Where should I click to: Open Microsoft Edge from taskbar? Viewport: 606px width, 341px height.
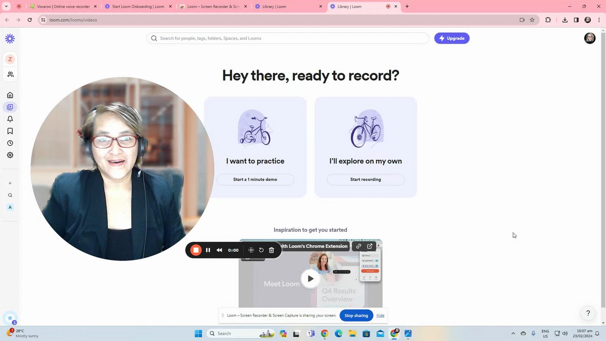[339, 333]
